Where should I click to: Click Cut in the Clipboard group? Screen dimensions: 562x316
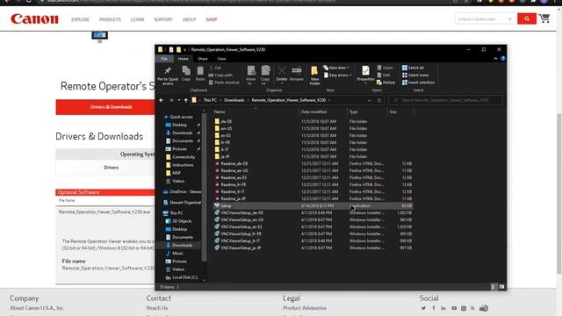(215, 68)
